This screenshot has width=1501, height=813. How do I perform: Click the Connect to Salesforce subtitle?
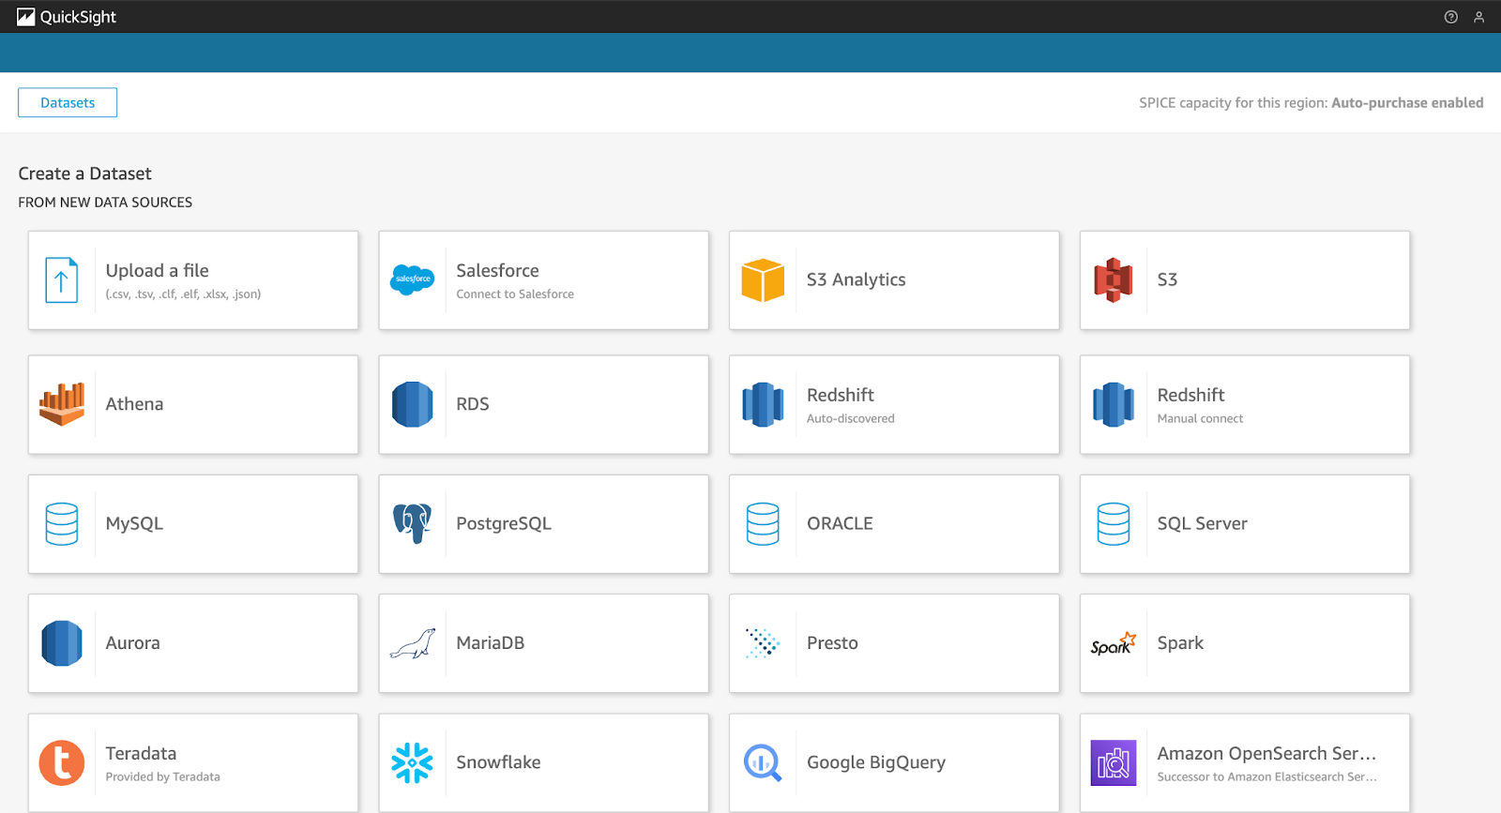point(515,294)
